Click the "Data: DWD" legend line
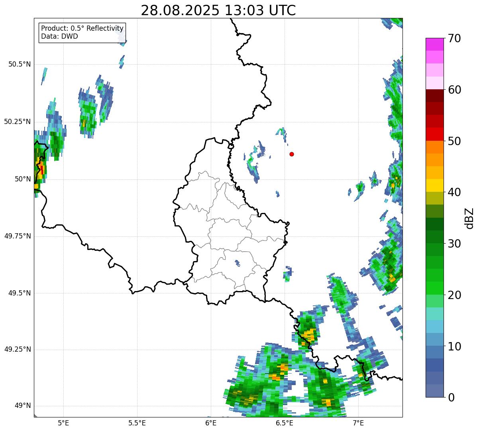Image resolution: width=479 pixels, height=431 pixels. [x=59, y=36]
